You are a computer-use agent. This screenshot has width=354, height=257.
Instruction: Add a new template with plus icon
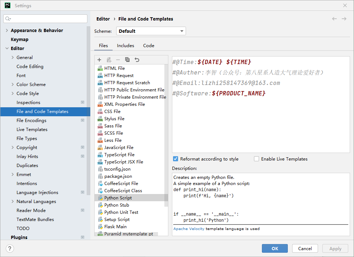tap(99, 60)
